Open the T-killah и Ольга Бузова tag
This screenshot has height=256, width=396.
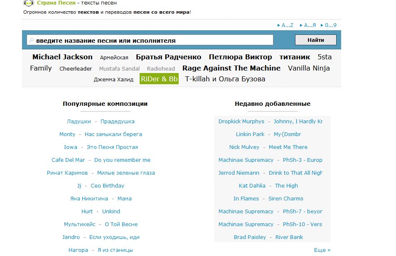point(225,79)
